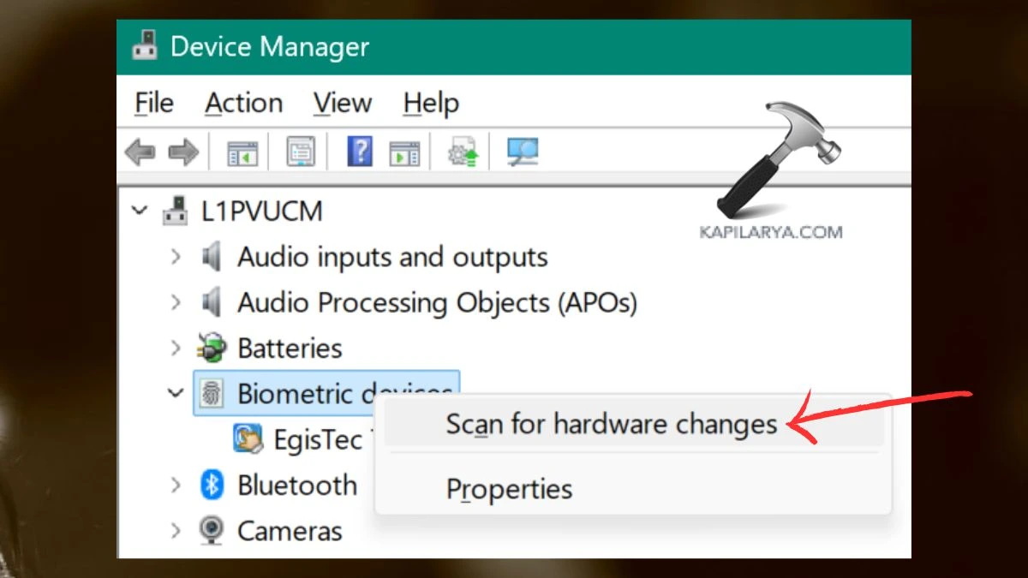
Task: Open the Action menu
Action: [x=244, y=104]
